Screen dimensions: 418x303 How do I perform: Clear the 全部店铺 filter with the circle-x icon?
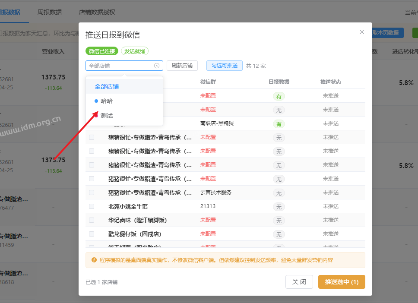157,66
